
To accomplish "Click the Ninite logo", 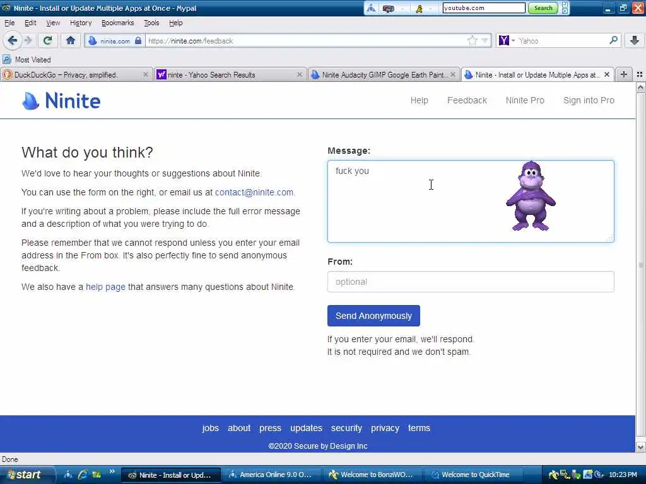I will click(x=61, y=100).
